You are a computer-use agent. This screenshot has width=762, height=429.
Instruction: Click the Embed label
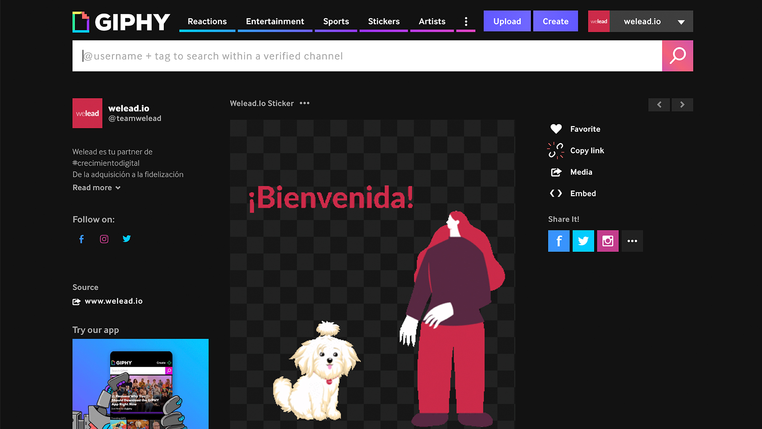coord(583,193)
